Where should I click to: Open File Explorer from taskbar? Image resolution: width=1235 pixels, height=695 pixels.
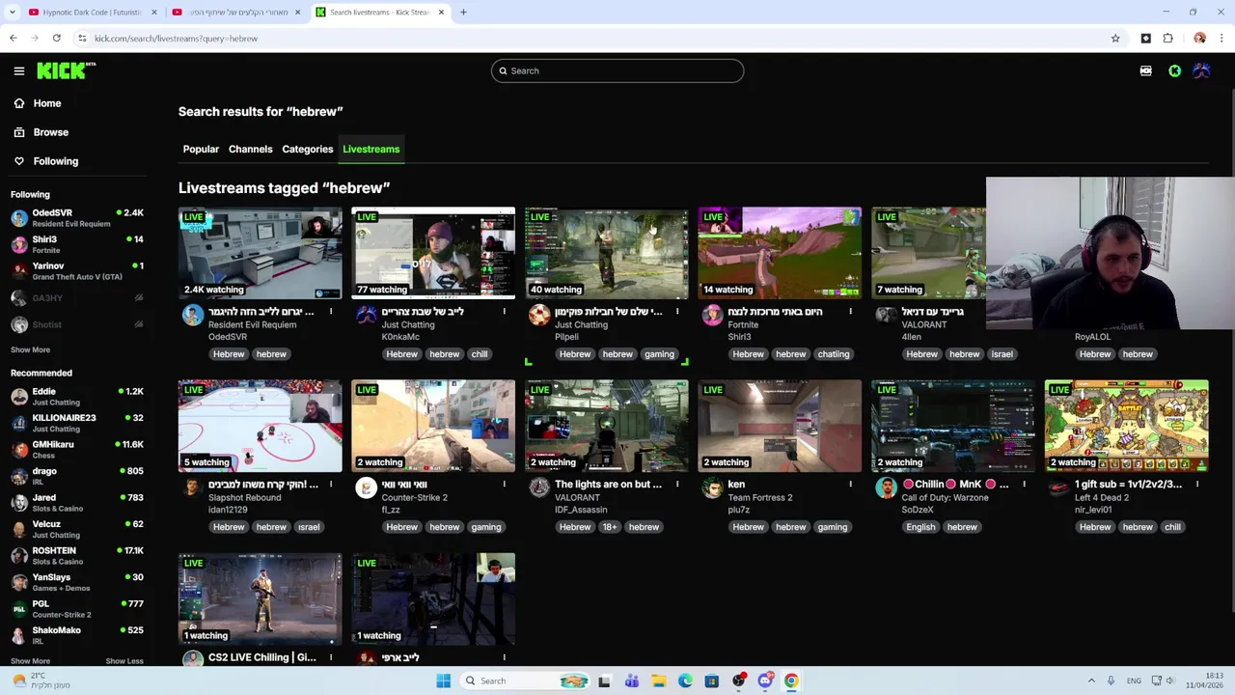658,681
